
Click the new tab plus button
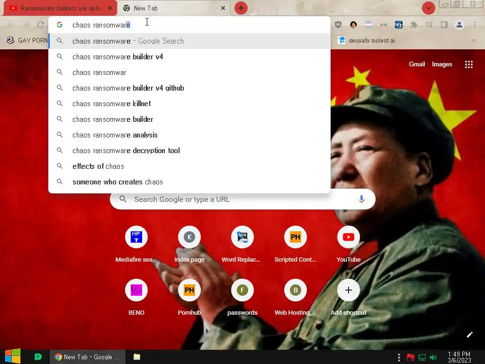[241, 8]
